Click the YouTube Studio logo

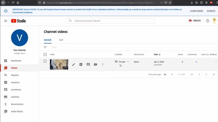(x=18, y=21)
